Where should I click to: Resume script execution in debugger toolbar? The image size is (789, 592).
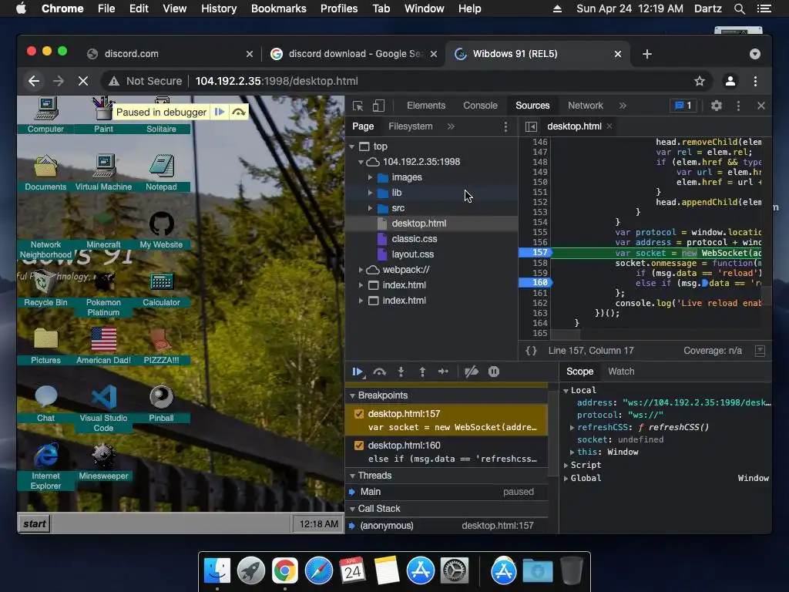(358, 372)
